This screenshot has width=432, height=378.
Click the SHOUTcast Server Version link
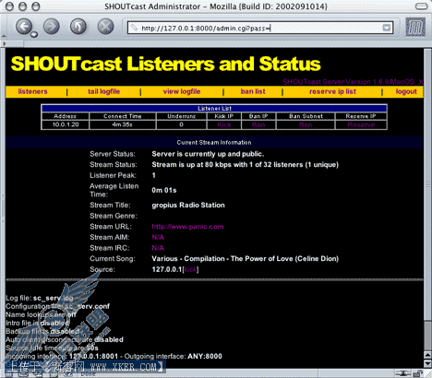[353, 82]
